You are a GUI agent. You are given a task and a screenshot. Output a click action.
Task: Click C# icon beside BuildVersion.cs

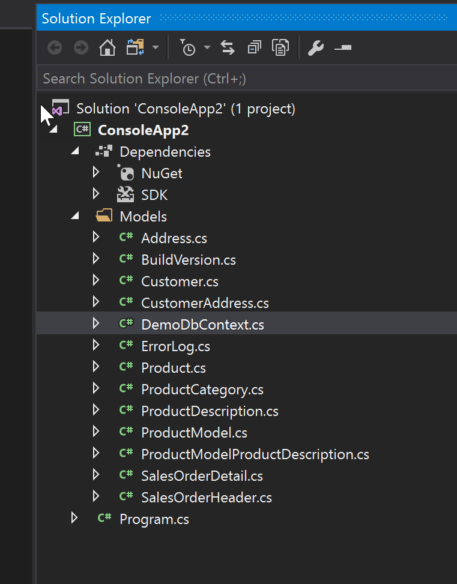(126, 259)
